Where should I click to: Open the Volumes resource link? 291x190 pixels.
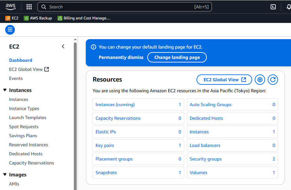198,173
